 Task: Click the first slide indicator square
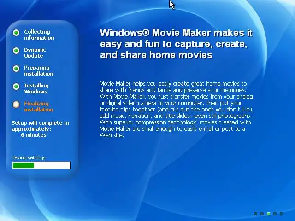[x=255, y=214]
